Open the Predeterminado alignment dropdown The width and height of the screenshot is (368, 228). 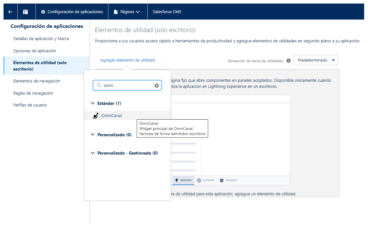coord(316,60)
